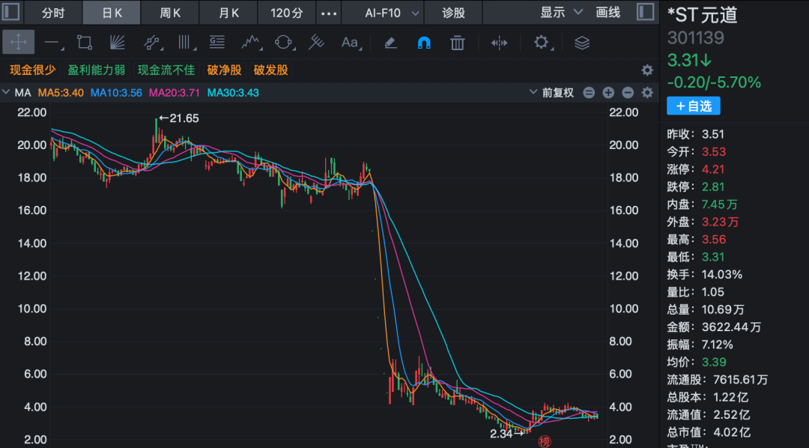The height and width of the screenshot is (448, 809).
Task: Click the MA10:3.56 indicator label
Action: pos(116,93)
